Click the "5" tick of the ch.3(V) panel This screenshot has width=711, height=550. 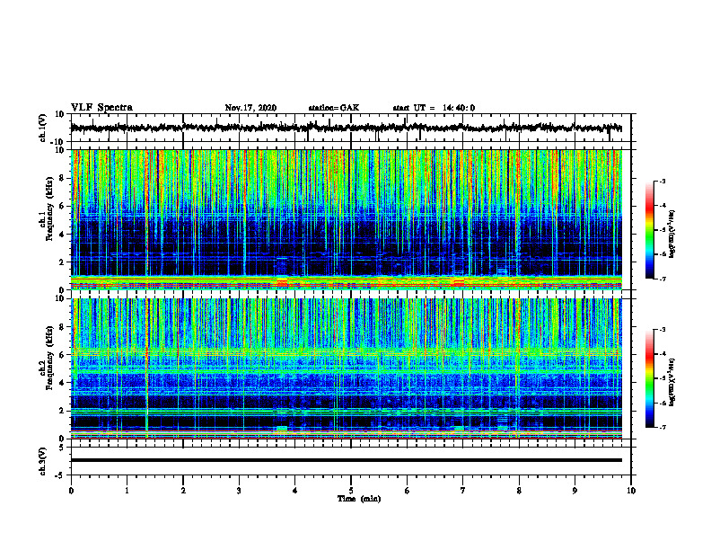62,448
